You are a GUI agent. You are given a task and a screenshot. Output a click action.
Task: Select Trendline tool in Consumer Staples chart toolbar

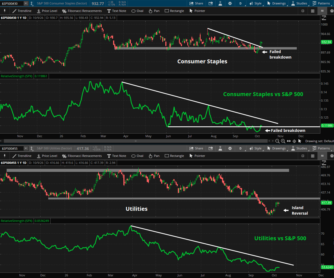pyautogui.click(x=22, y=11)
